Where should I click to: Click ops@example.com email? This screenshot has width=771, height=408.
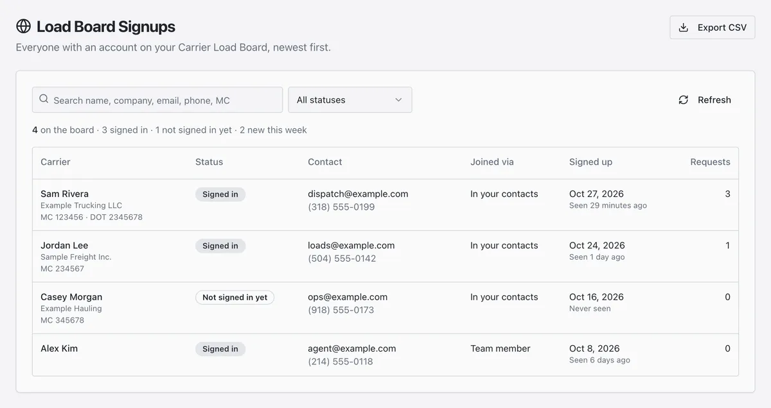(x=348, y=297)
